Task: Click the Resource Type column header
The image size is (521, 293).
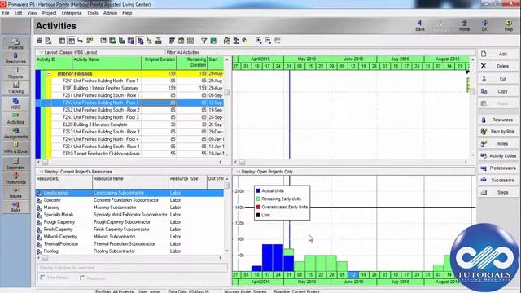Action: pyautogui.click(x=188, y=182)
